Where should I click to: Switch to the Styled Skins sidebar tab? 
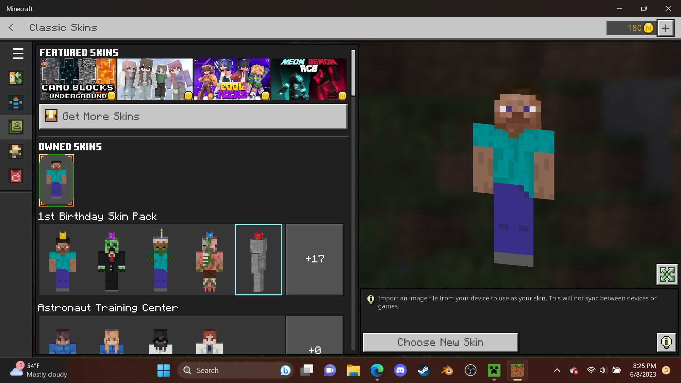tap(16, 102)
